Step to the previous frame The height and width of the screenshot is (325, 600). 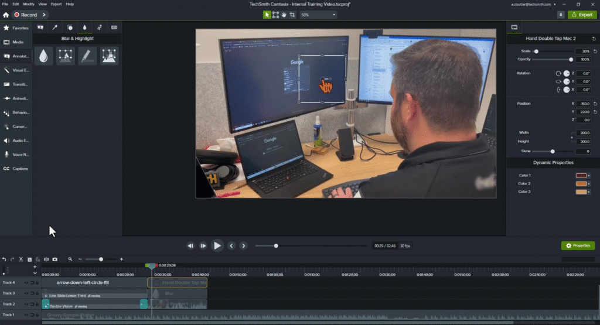190,246
